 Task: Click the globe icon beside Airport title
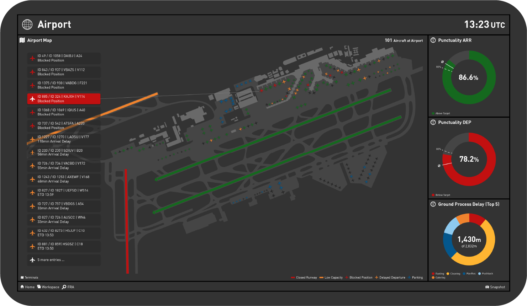coord(27,25)
